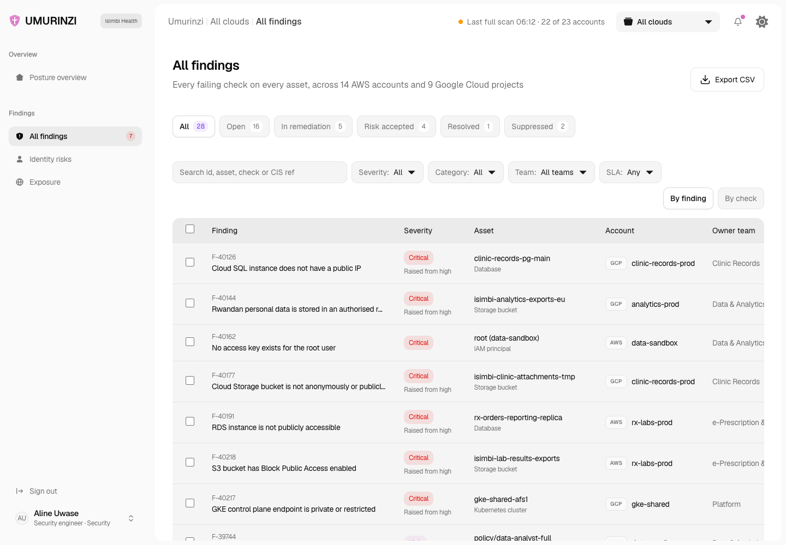Open All clouds breadcrumb link

coord(230,21)
